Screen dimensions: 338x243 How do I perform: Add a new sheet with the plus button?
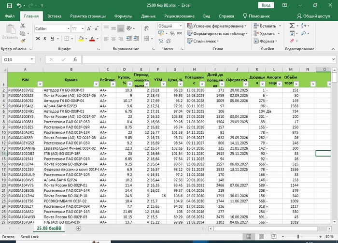pyautogui.click(x=78, y=229)
